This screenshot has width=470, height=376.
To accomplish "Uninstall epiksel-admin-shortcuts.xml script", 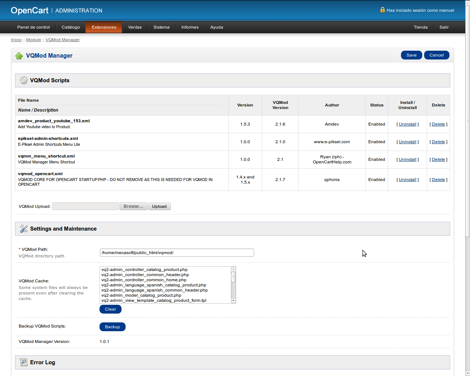I will pos(408,142).
